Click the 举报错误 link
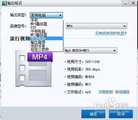Viewport: 138px width, 120px height. pyautogui.click(x=122, y=92)
